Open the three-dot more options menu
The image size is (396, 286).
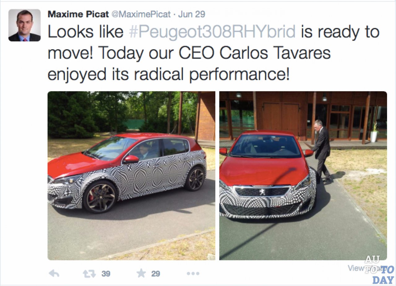[193, 274]
